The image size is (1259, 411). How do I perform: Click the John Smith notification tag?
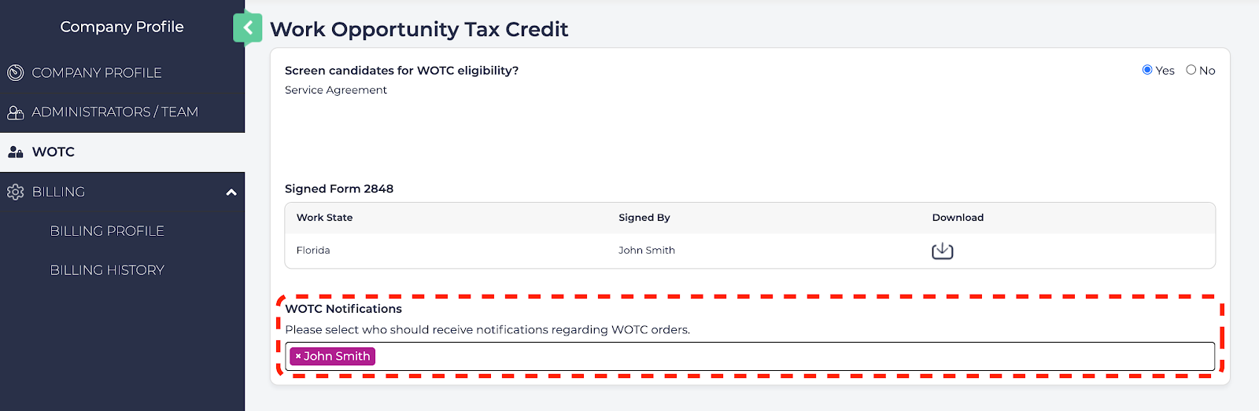(337, 357)
